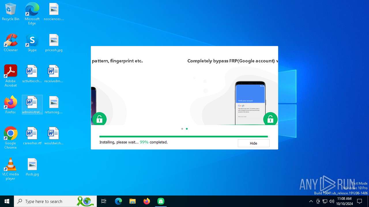Open the clock showing 11:08 AM
The width and height of the screenshot is (369, 207).
(344, 201)
